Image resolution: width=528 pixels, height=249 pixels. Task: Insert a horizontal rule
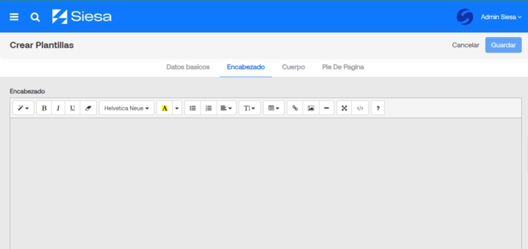coord(327,108)
